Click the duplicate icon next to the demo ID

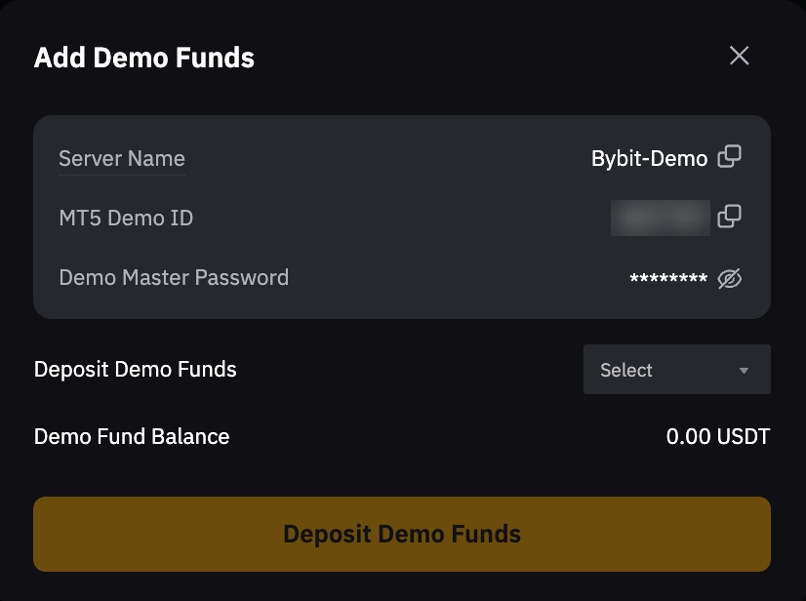click(x=728, y=217)
